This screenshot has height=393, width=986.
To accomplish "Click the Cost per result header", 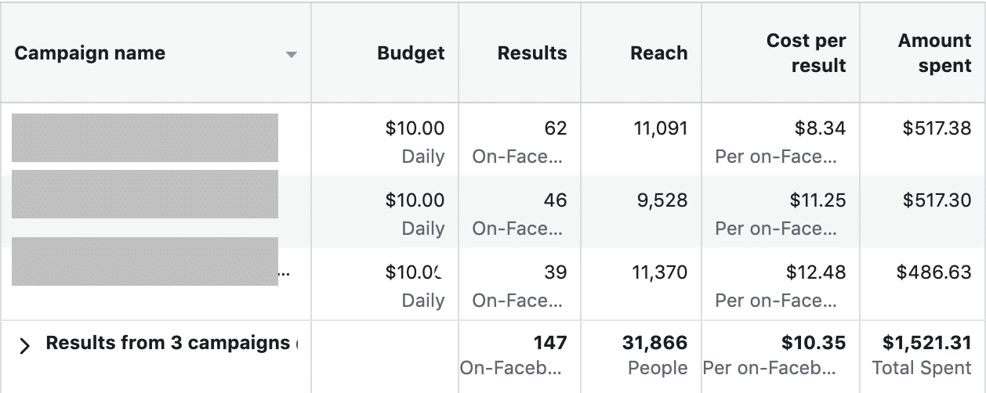I will (x=807, y=53).
